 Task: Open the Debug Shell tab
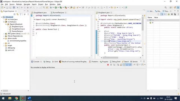tap(115, 62)
